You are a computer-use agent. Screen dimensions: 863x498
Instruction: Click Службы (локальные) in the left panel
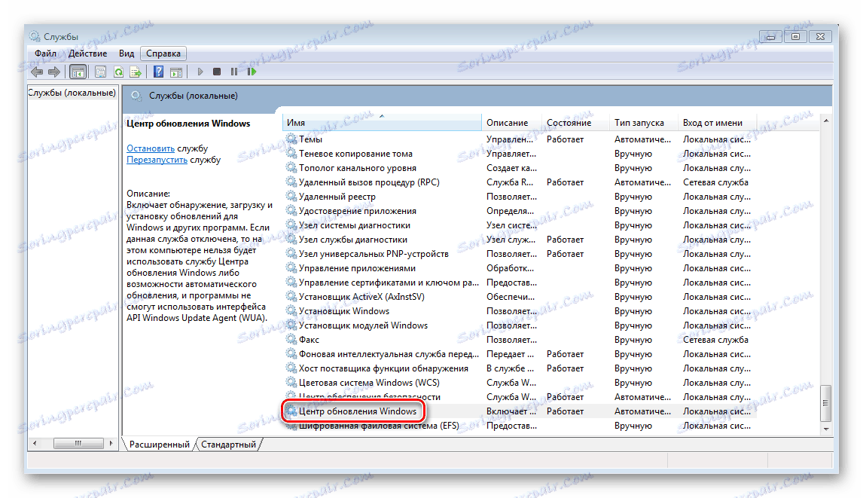(x=72, y=93)
